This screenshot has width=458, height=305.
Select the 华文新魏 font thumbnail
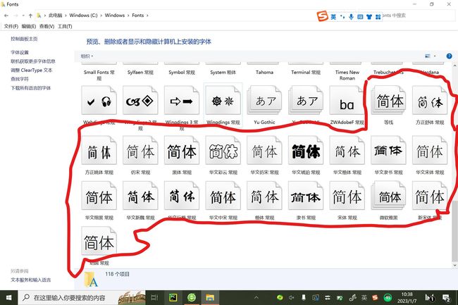(x=140, y=196)
